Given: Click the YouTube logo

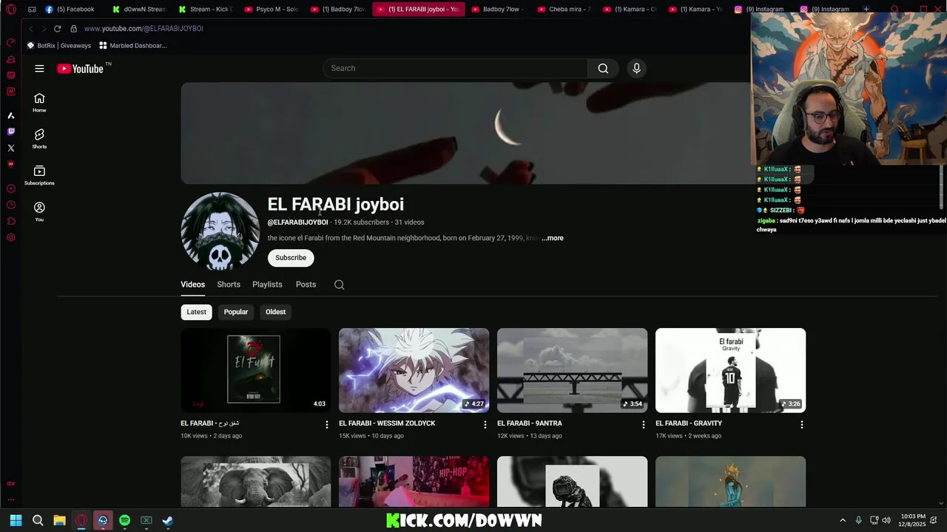Looking at the screenshot, I should coord(81,69).
